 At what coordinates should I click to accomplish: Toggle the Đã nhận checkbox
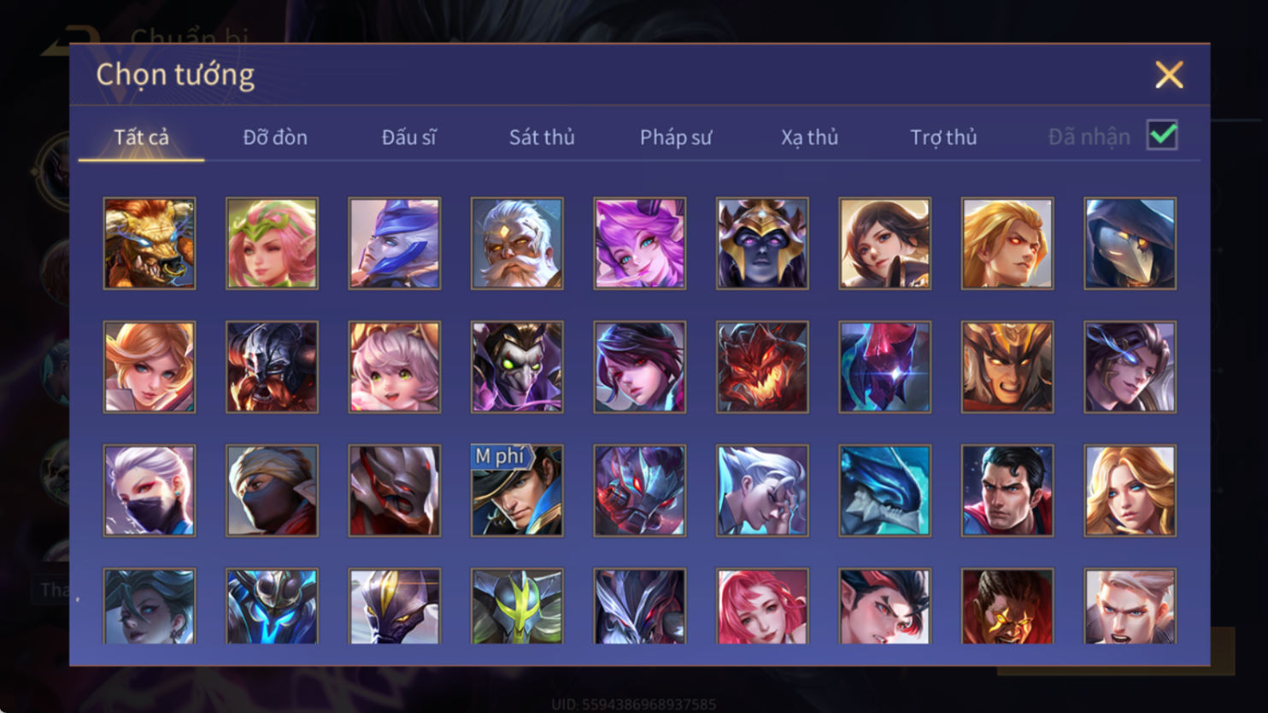pos(1162,136)
